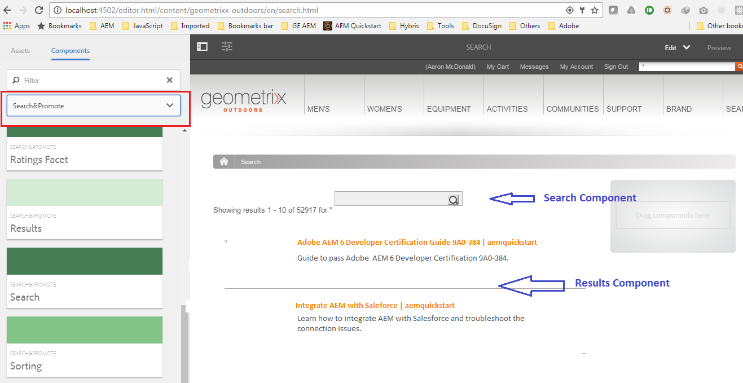Screen dimensions: 743x383
Task: Select the home icon in the breadcrumb bar
Action: click(224, 161)
